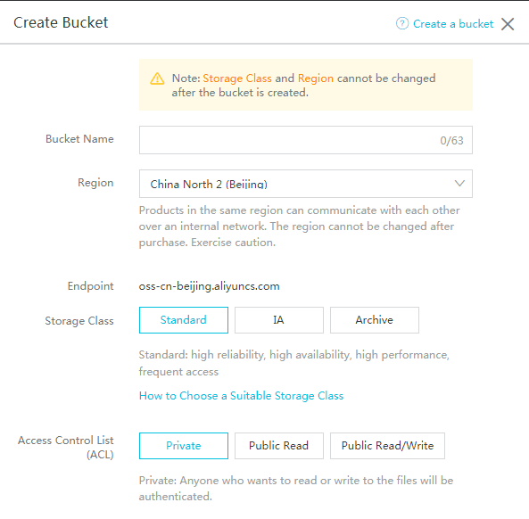The height and width of the screenshot is (519, 529).
Task: Select Archive storage class
Action: click(375, 320)
